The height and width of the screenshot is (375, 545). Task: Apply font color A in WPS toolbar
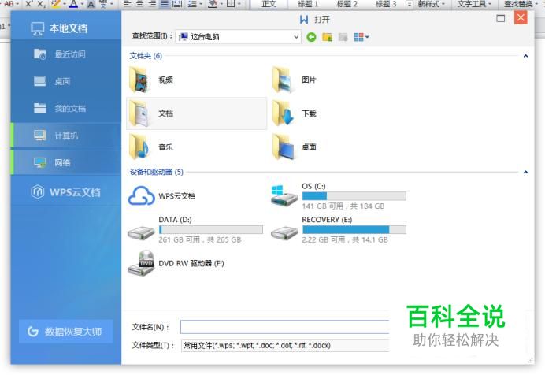click(73, 4)
